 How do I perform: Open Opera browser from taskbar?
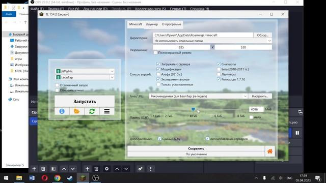[x=44, y=178]
